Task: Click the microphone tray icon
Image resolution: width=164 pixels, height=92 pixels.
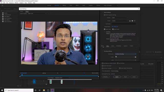Action: point(145,90)
